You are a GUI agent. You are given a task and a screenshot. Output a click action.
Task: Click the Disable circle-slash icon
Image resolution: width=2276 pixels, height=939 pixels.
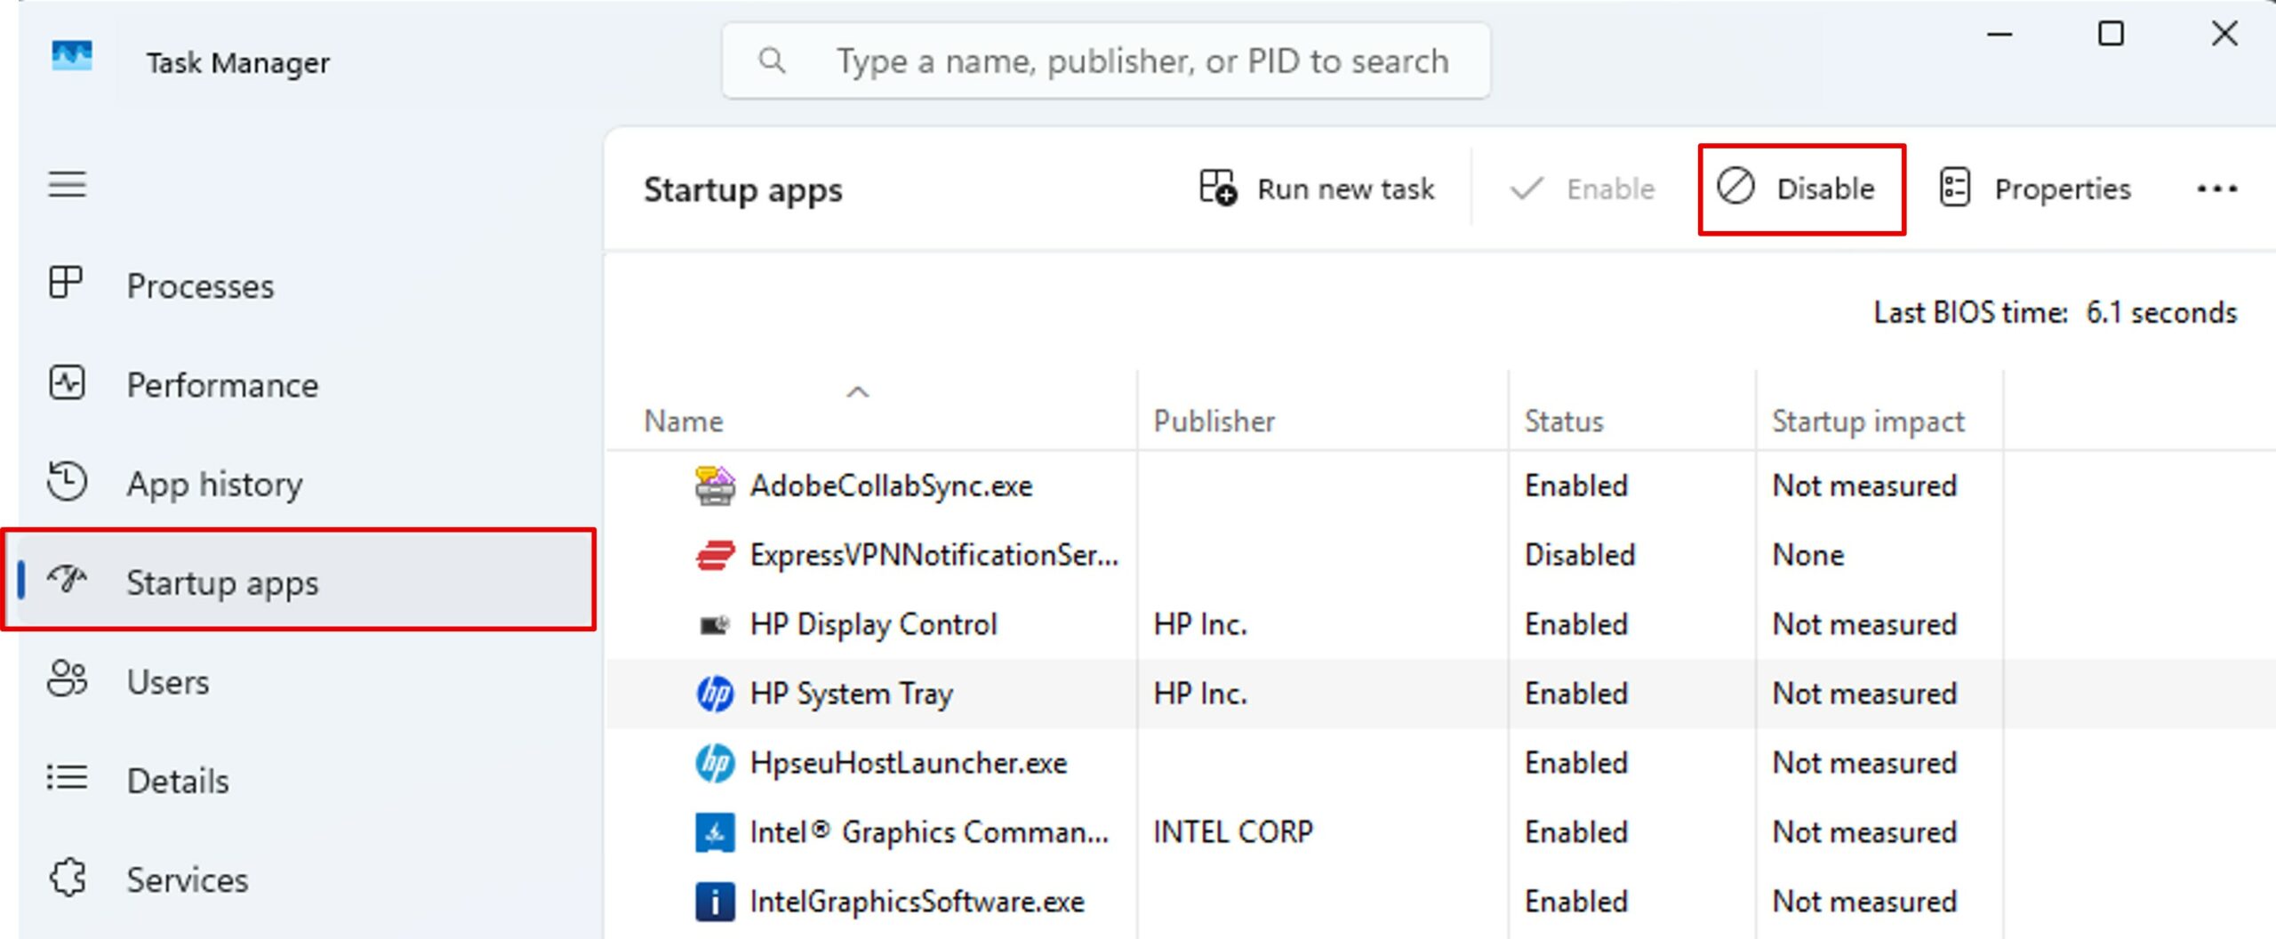(1735, 187)
